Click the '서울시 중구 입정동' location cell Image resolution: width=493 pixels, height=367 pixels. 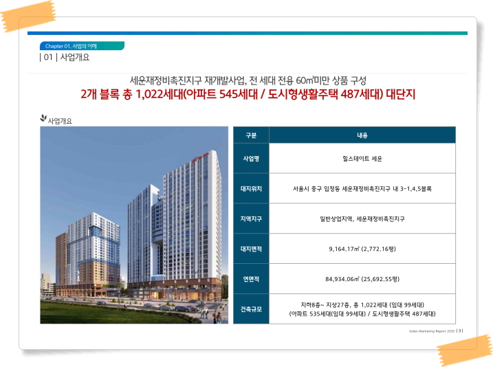(x=362, y=188)
